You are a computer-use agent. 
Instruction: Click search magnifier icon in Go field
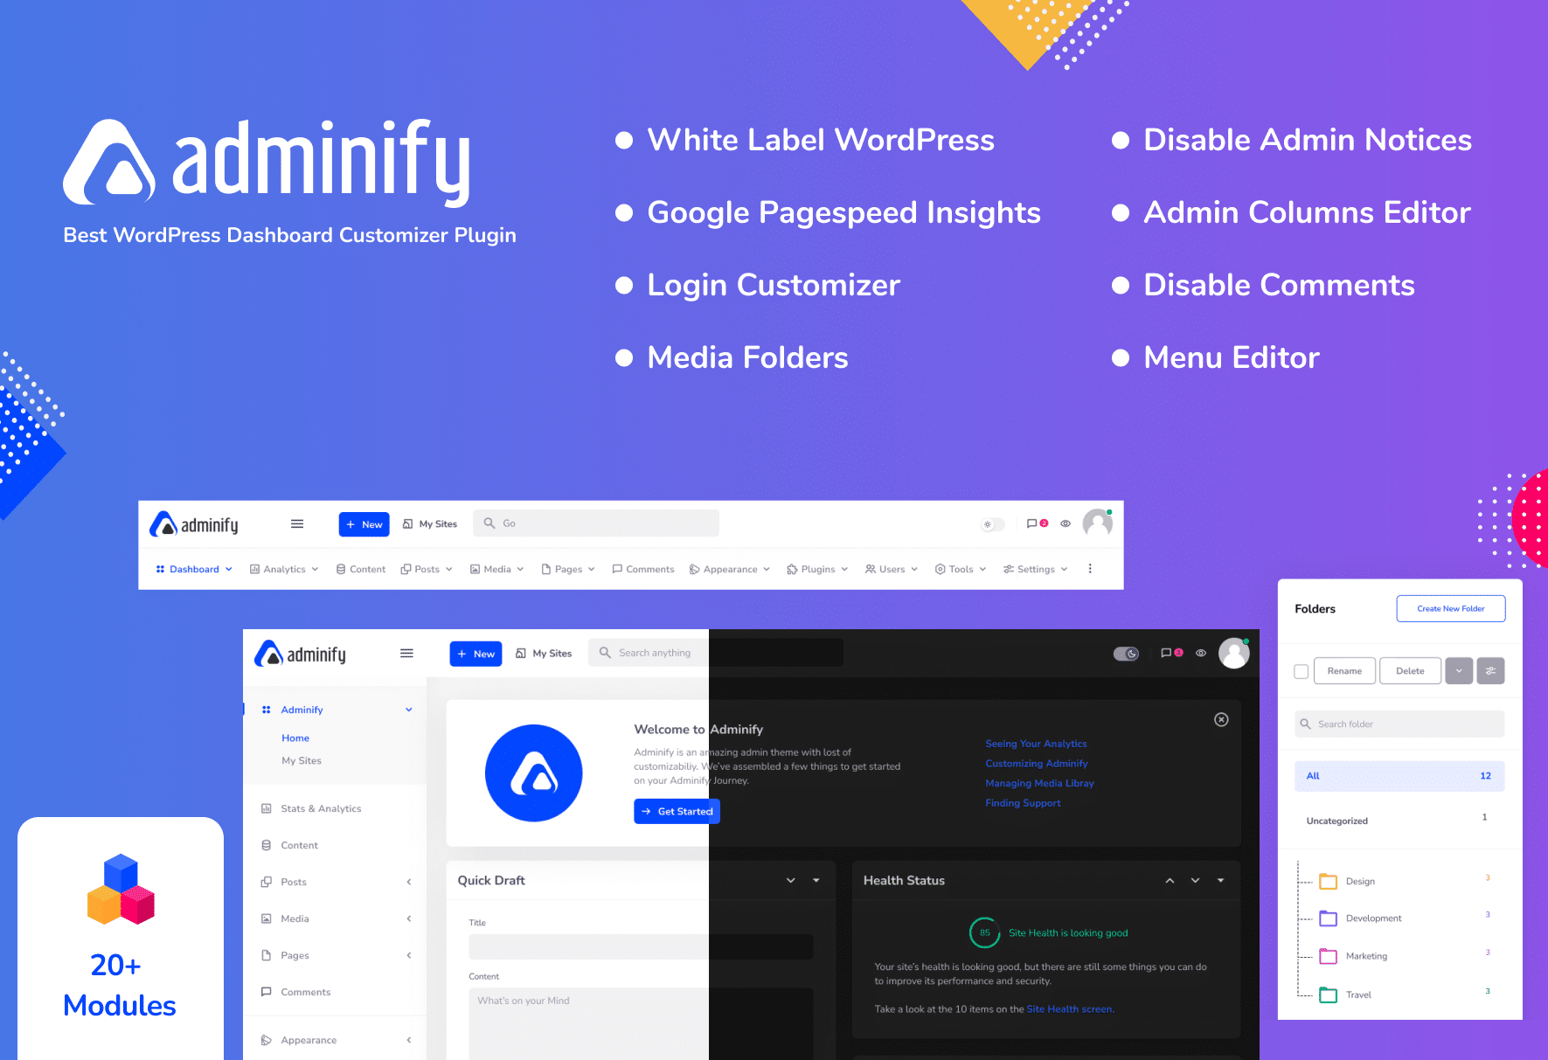[489, 523]
